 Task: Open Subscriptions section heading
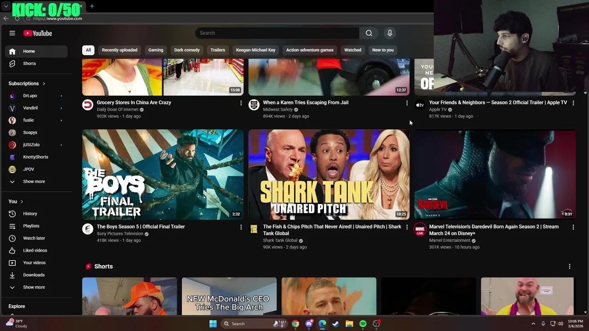(x=27, y=84)
